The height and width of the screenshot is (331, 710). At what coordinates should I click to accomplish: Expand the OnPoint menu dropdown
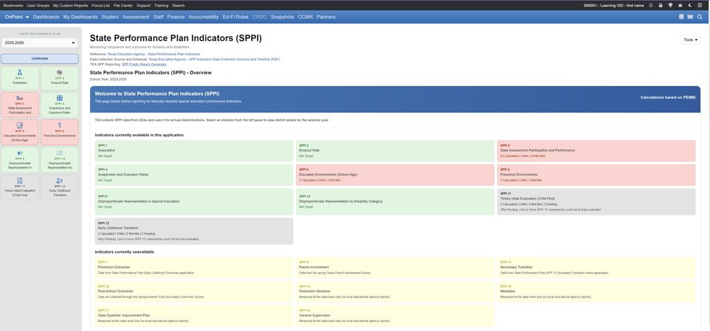click(17, 17)
